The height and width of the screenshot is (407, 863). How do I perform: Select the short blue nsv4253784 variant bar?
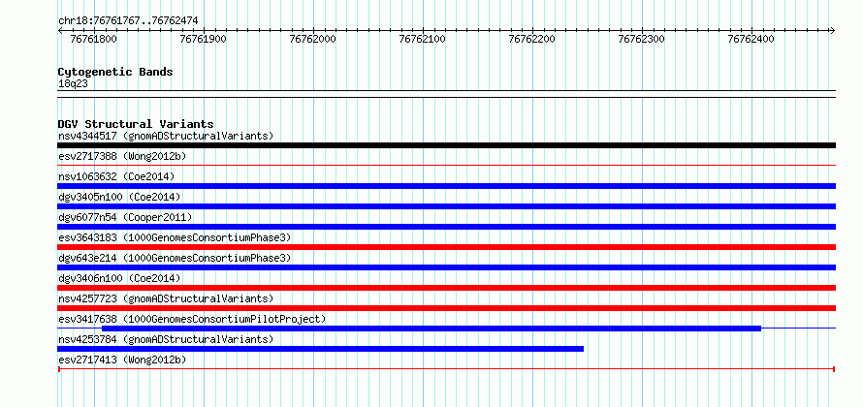320,349
